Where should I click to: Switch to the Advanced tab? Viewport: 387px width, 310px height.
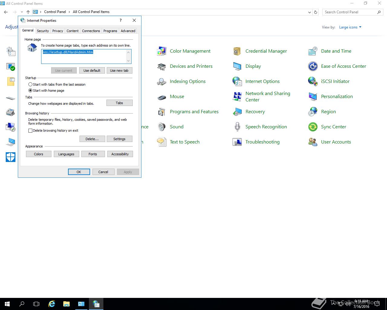click(x=128, y=31)
